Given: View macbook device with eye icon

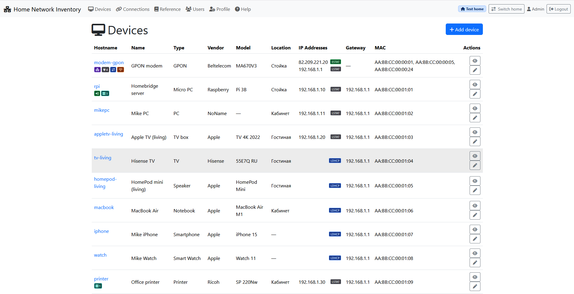Looking at the screenshot, I should pos(475,206).
